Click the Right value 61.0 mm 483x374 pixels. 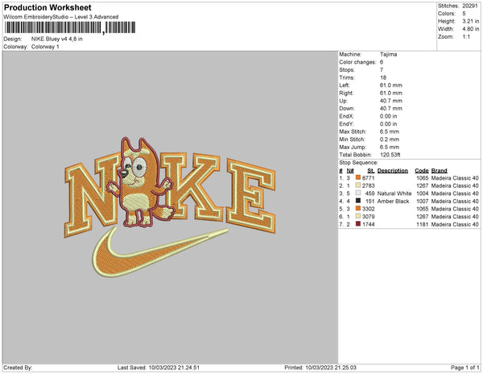tap(391, 93)
